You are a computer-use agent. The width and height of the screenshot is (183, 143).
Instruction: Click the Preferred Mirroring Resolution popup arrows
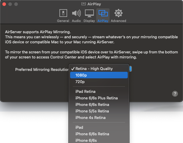pos(131,69)
